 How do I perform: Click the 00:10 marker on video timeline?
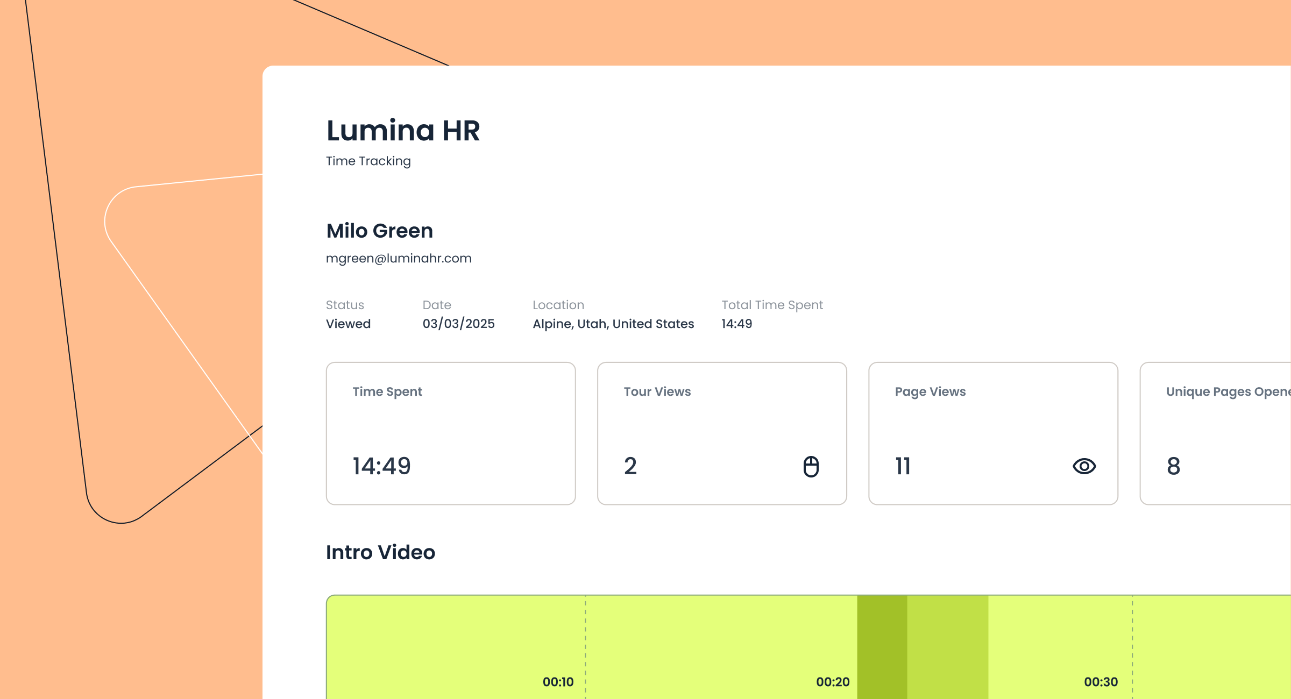558,682
